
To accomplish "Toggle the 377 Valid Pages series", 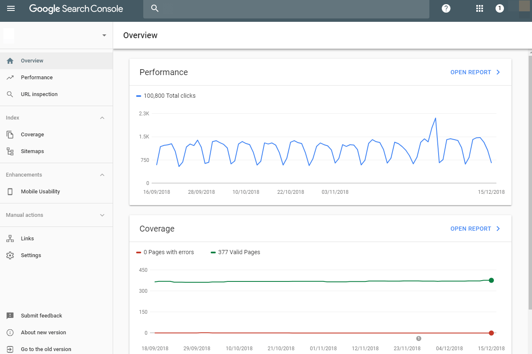I will point(235,252).
